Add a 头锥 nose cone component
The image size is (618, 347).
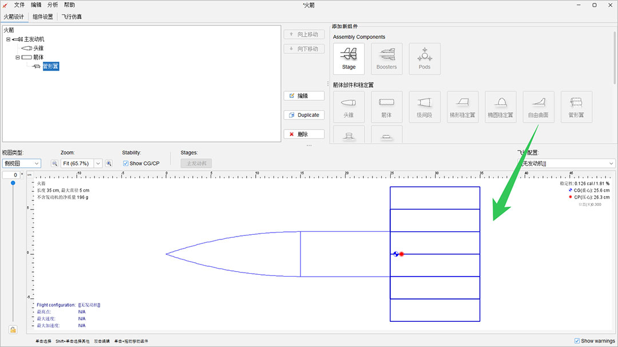tap(349, 107)
